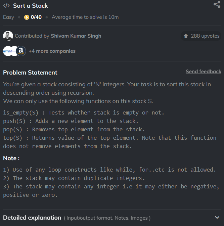Click the Easy difficulty label

click(8, 17)
